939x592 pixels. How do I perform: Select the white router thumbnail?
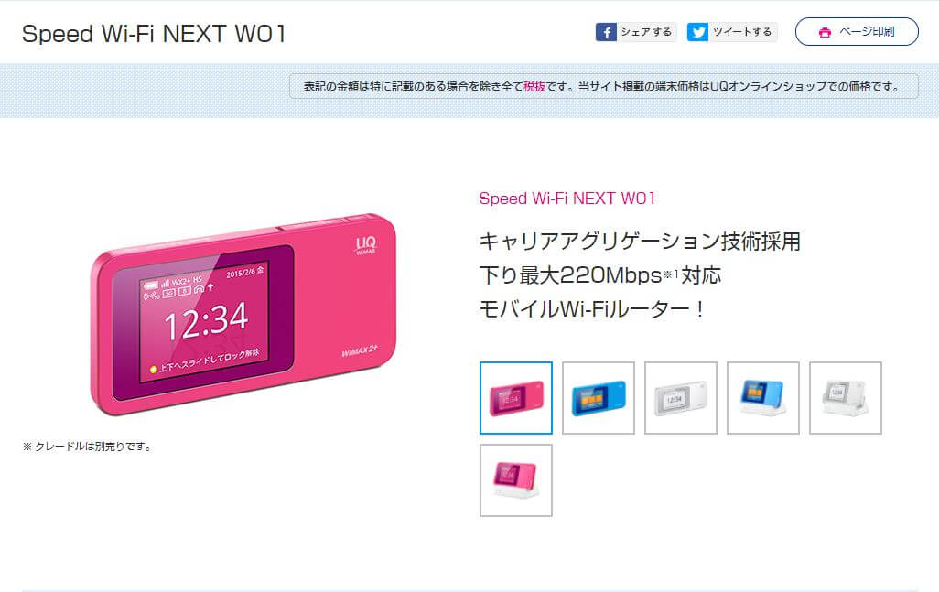[x=681, y=398]
